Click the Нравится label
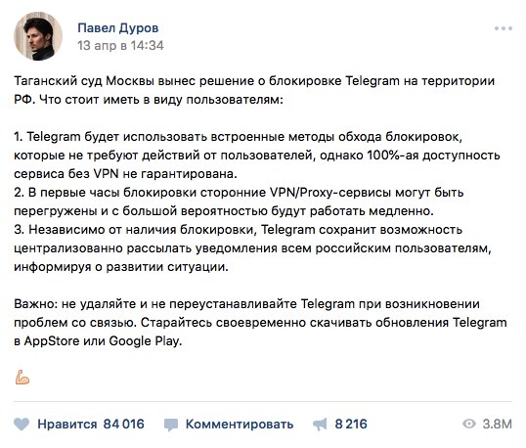 tap(67, 425)
